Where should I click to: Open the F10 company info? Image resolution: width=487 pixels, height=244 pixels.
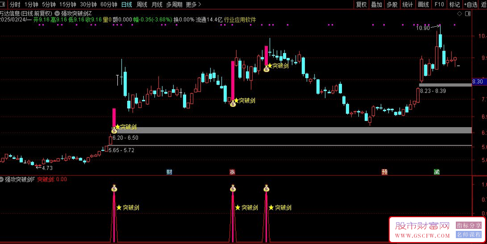click(x=439, y=4)
